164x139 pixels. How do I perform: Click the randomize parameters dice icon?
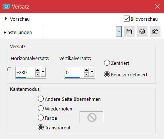[142, 32]
